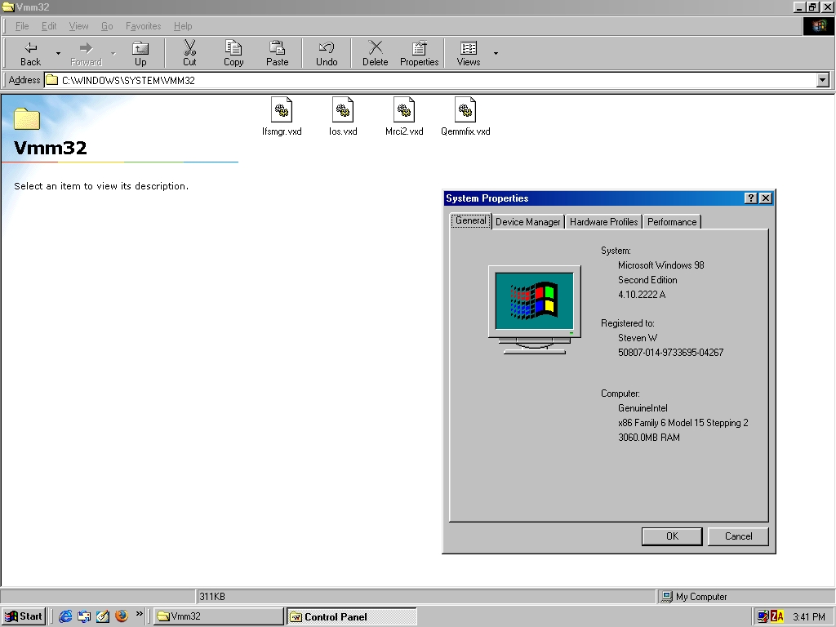Click the version text 4.10.2222 A
The image size is (836, 627).
642,294
